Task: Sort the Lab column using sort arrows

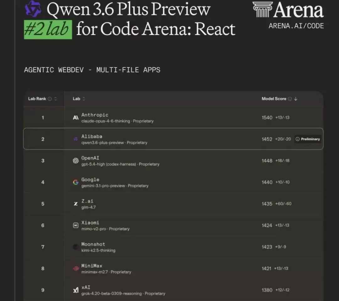Action: tap(84, 99)
